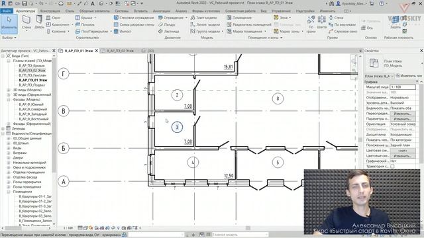Toggle the Траектория с... checkbox

click(392, 167)
